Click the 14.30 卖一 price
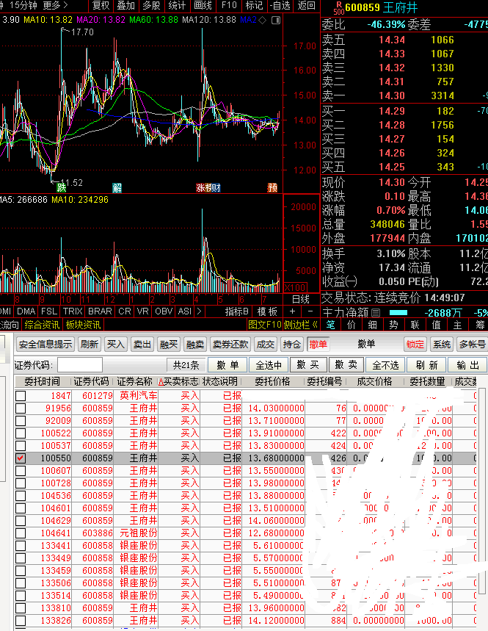Image resolution: width=488 pixels, height=631 pixels. point(392,95)
